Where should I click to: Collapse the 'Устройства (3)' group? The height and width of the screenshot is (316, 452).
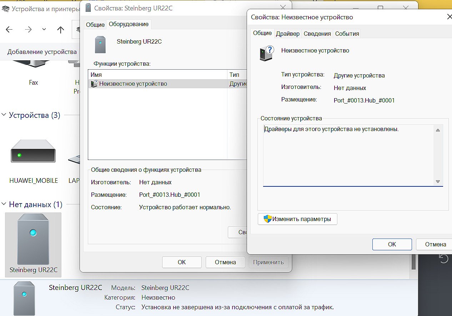(x=4, y=115)
